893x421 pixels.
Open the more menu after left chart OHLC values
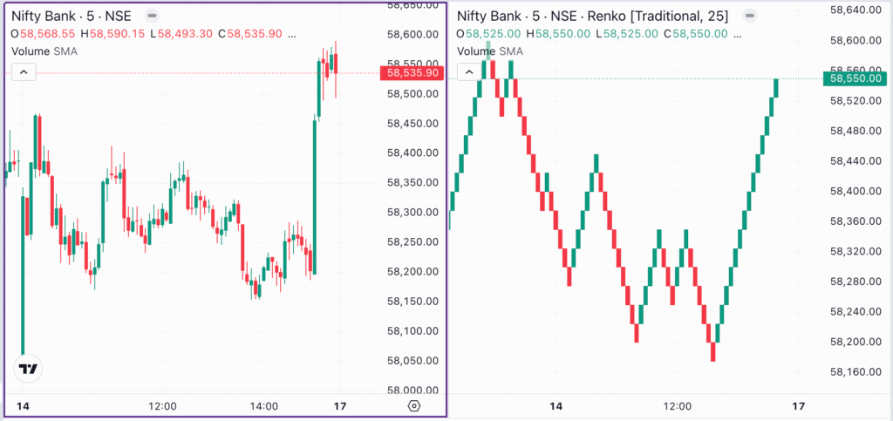coord(291,33)
